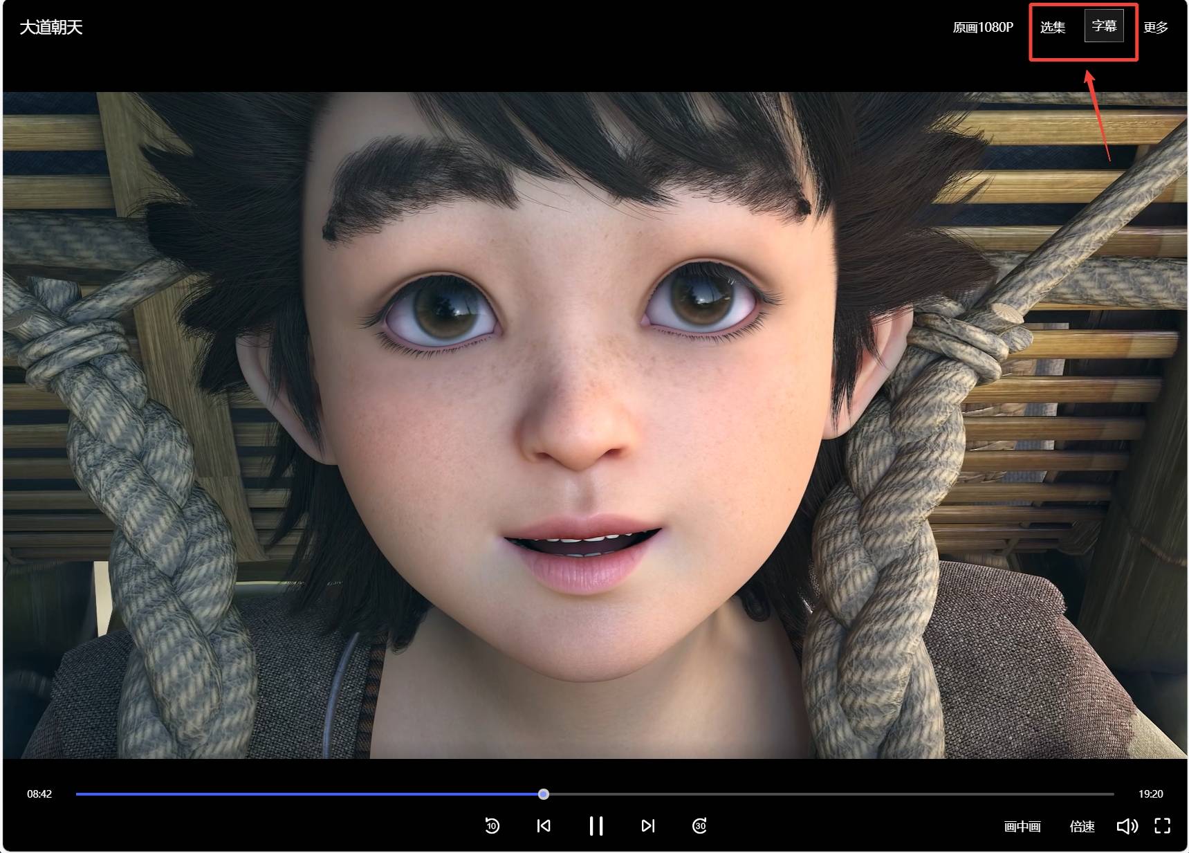
Task: Open 字幕 subtitle settings
Action: [x=1104, y=26]
